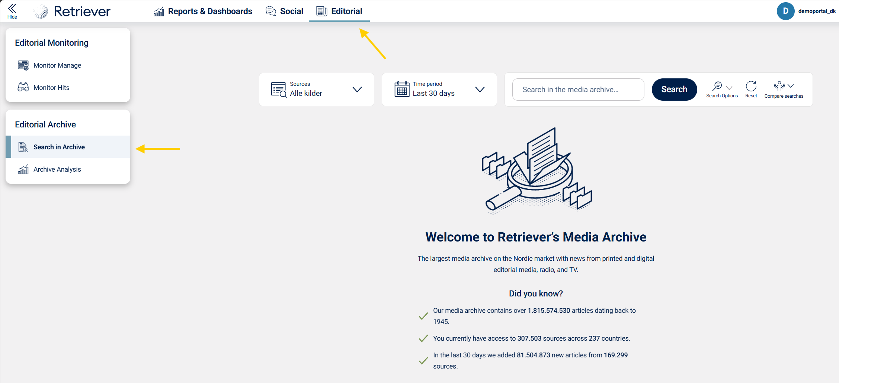Screen dimensions: 884x383
Task: Click the Editorial Archive heading
Action: (x=45, y=124)
